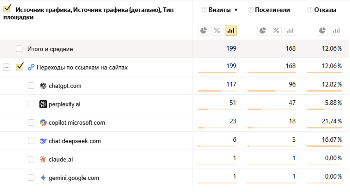Enable the perplexity.ai row checkbox
350x192 pixels.
31,104
